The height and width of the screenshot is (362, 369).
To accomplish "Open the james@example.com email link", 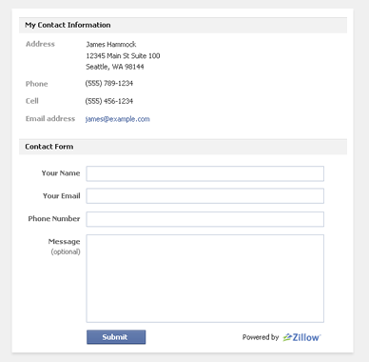I will [118, 119].
